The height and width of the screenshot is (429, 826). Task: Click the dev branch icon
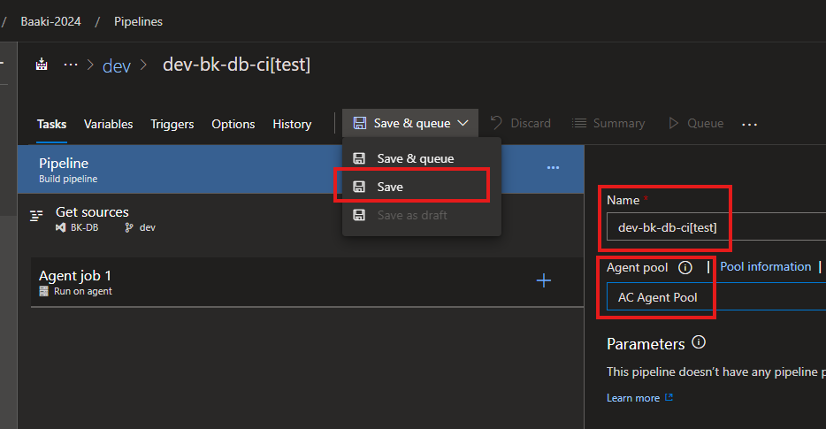[x=129, y=227]
